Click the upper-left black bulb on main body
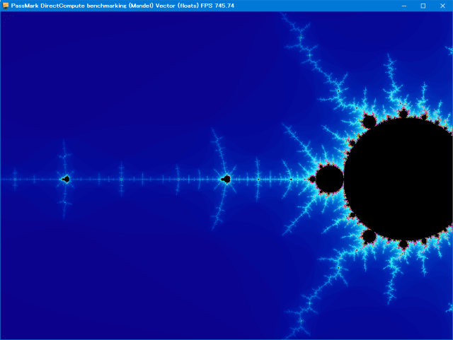 pos(368,123)
